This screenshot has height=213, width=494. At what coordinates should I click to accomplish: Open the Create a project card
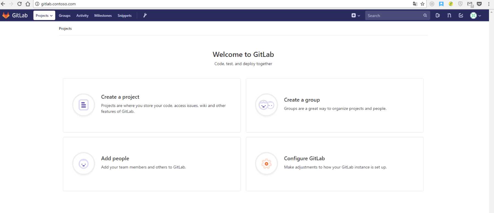point(152,105)
